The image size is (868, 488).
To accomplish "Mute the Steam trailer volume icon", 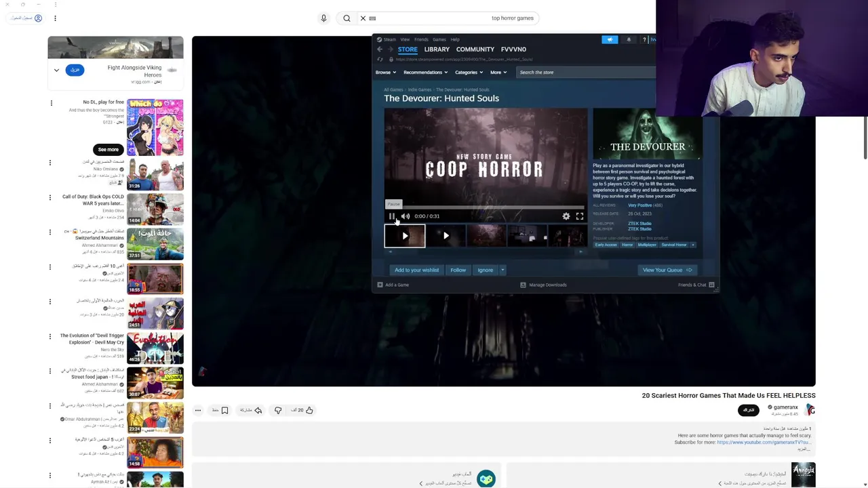I will tap(406, 216).
